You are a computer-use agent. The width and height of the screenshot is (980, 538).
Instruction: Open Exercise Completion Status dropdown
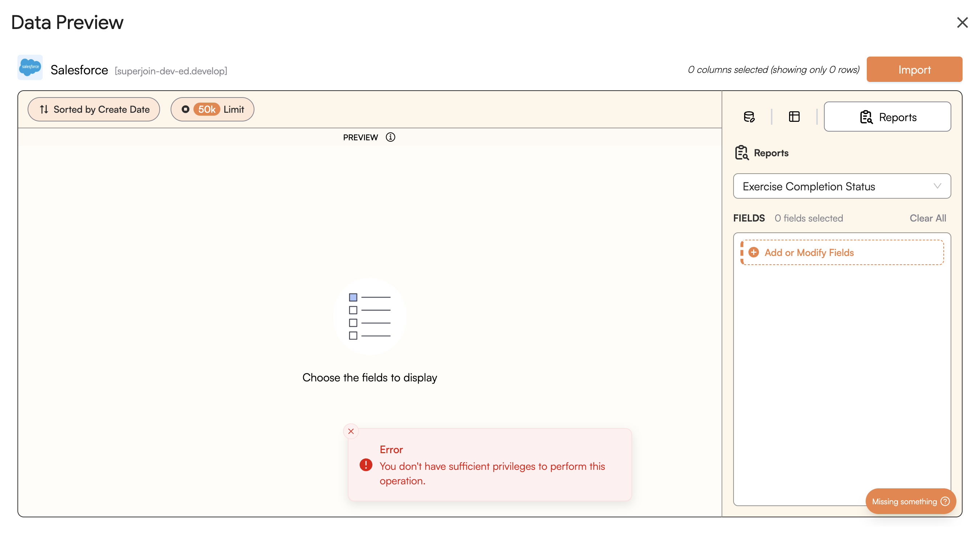pos(833,186)
